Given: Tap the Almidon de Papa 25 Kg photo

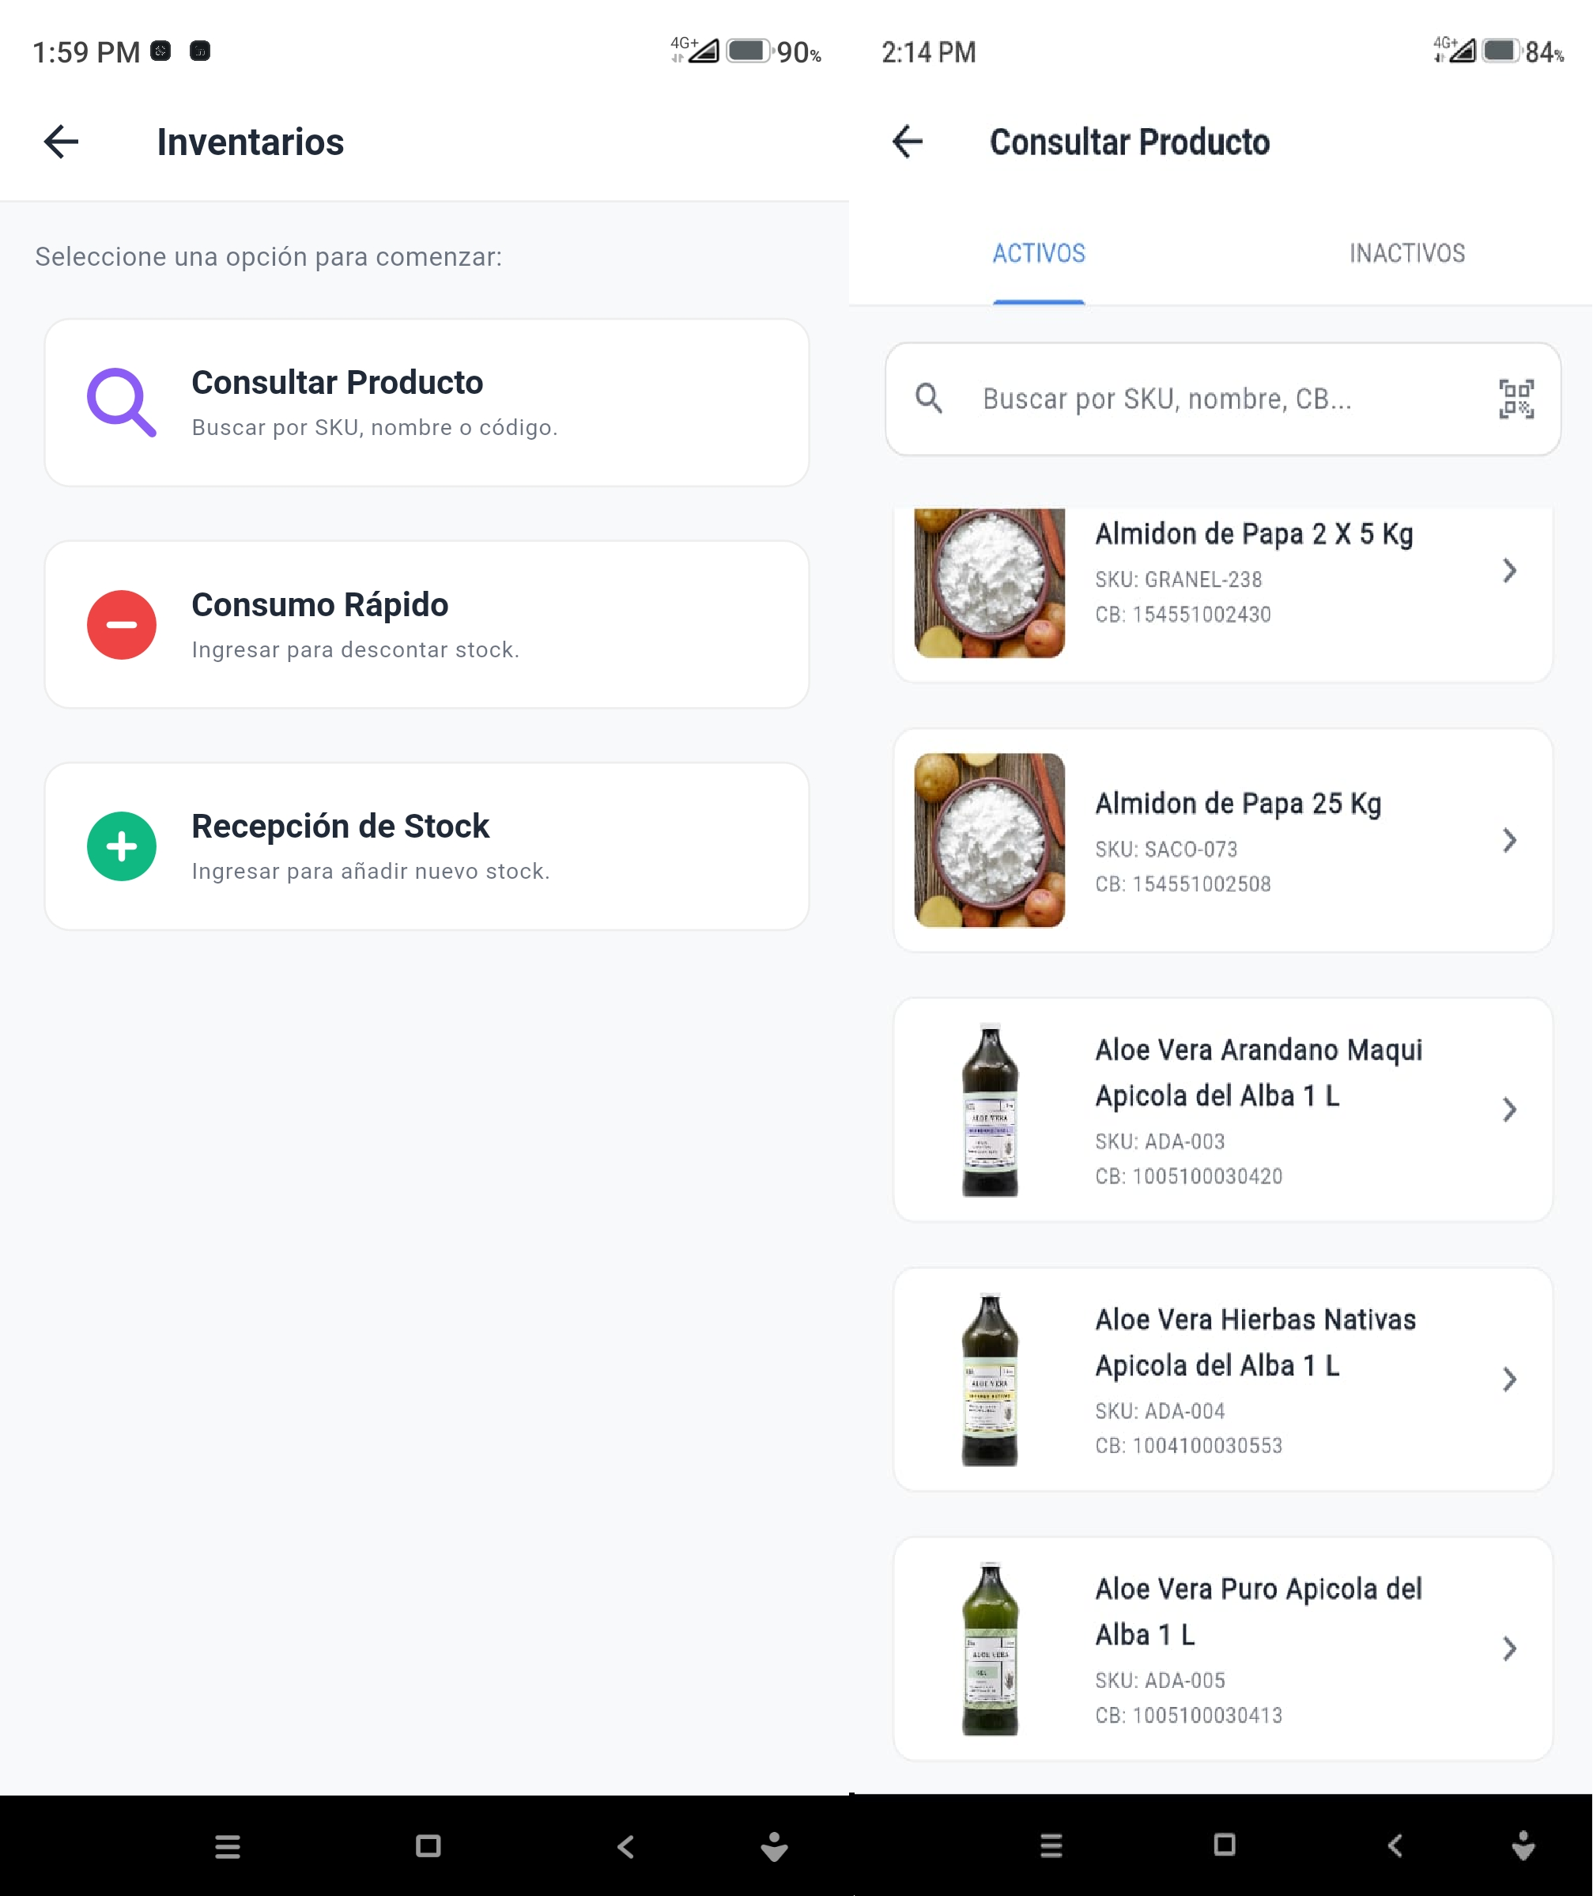Looking at the screenshot, I should pyautogui.click(x=990, y=840).
